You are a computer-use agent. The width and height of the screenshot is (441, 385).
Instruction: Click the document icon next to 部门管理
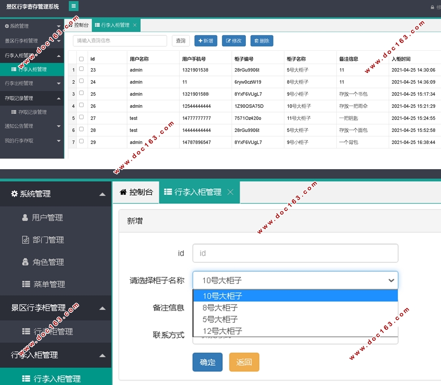click(25, 240)
